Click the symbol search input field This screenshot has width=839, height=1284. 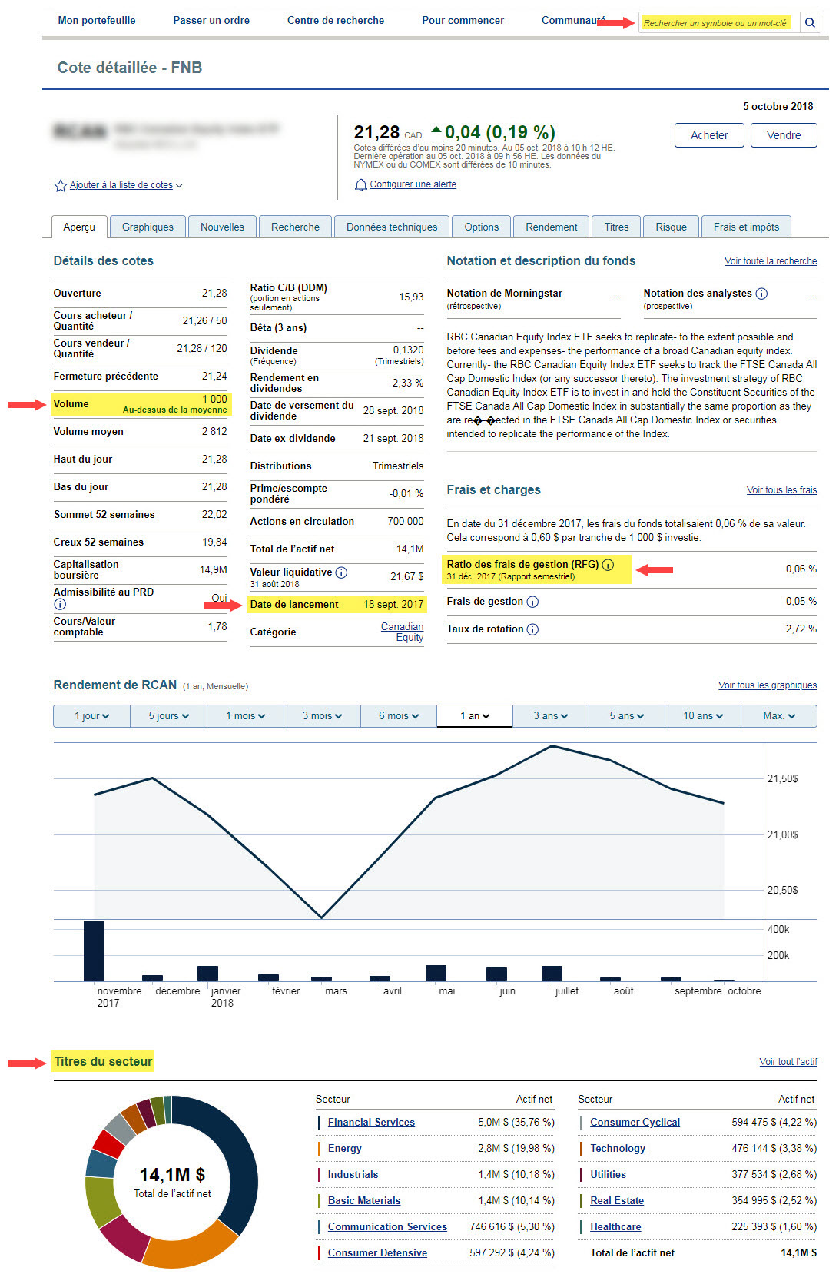(x=718, y=23)
